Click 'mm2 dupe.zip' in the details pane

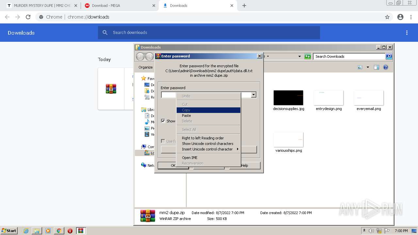172,213
